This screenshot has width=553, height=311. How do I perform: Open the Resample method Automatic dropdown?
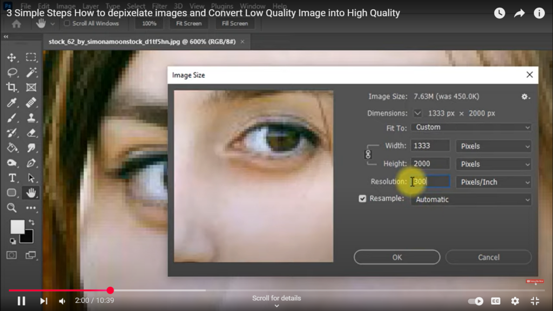[x=471, y=199]
